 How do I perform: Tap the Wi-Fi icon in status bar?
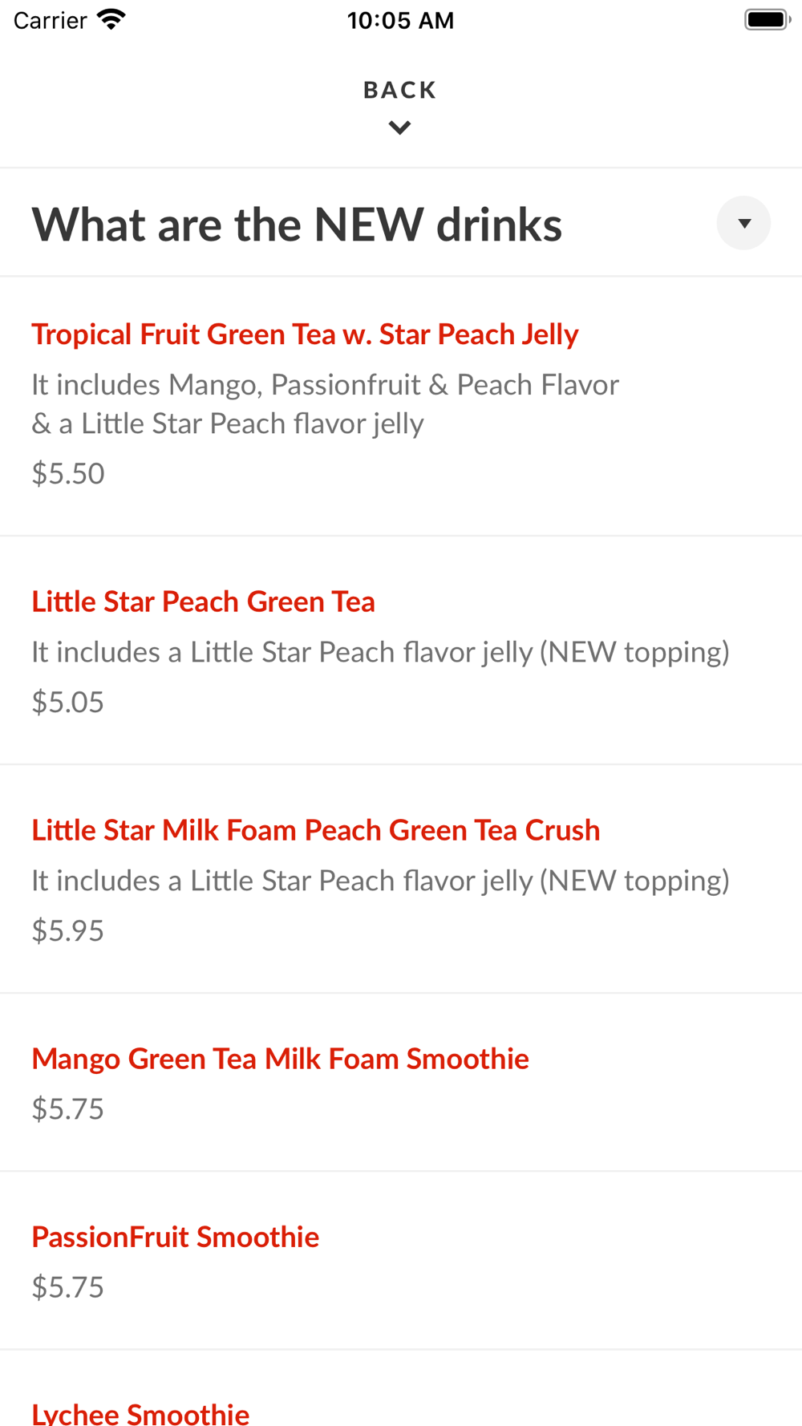tap(111, 19)
